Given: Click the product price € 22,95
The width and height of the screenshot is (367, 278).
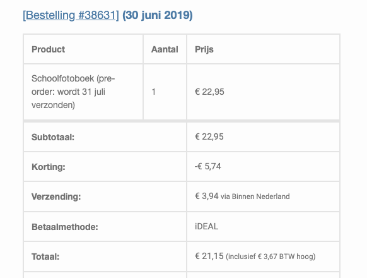Looking at the screenshot, I should point(209,92).
